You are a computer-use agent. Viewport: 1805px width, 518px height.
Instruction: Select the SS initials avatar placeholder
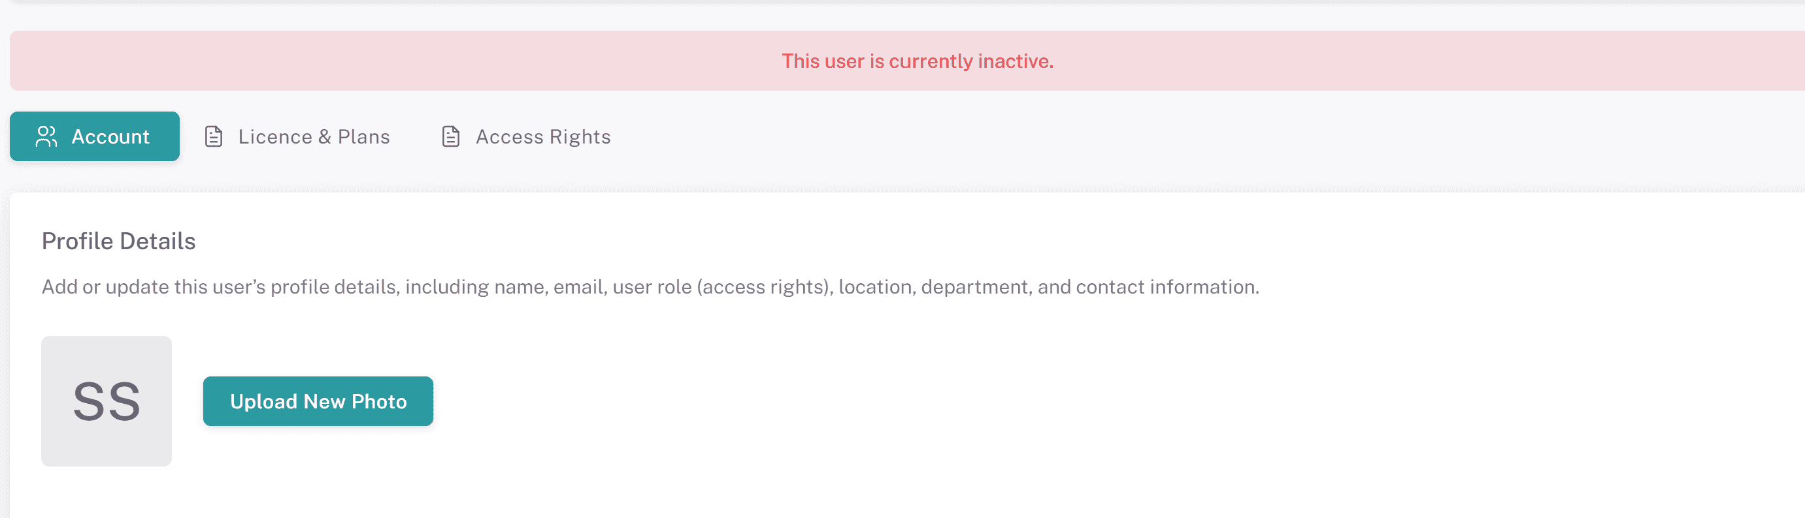pos(107,401)
